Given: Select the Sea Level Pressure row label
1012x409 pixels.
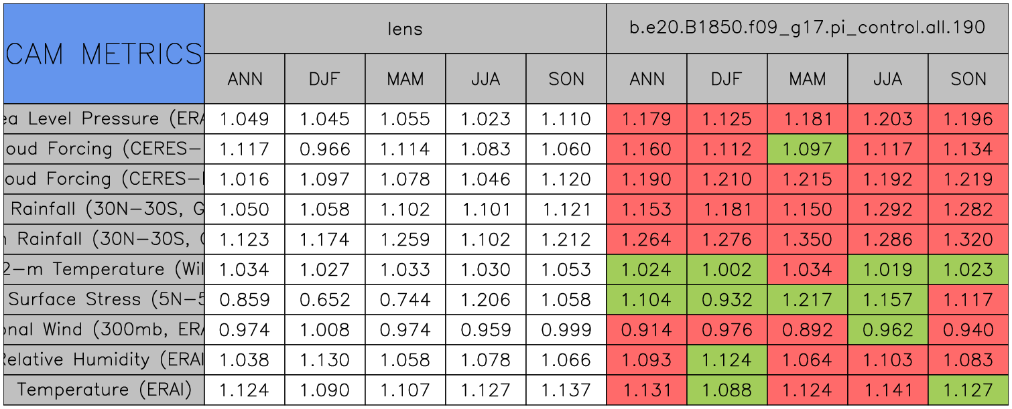Looking at the screenshot, I should 104,119.
